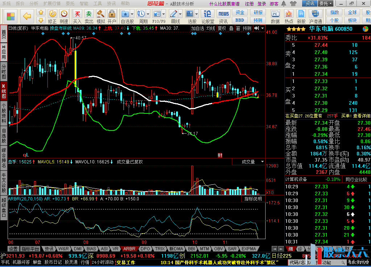Open the 委托 dropdown in title bar
371x267 pixels.
point(325,4)
